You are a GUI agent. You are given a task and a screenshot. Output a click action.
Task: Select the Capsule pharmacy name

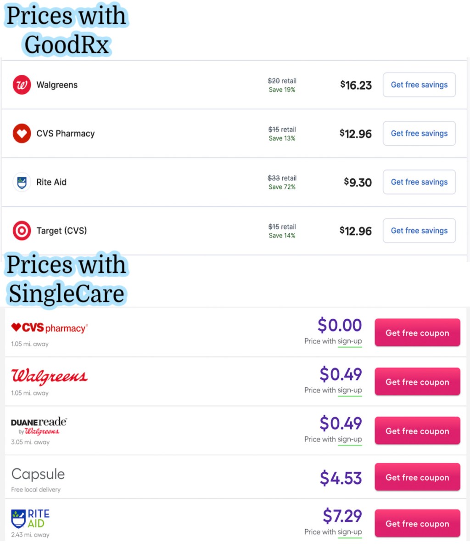point(38,474)
